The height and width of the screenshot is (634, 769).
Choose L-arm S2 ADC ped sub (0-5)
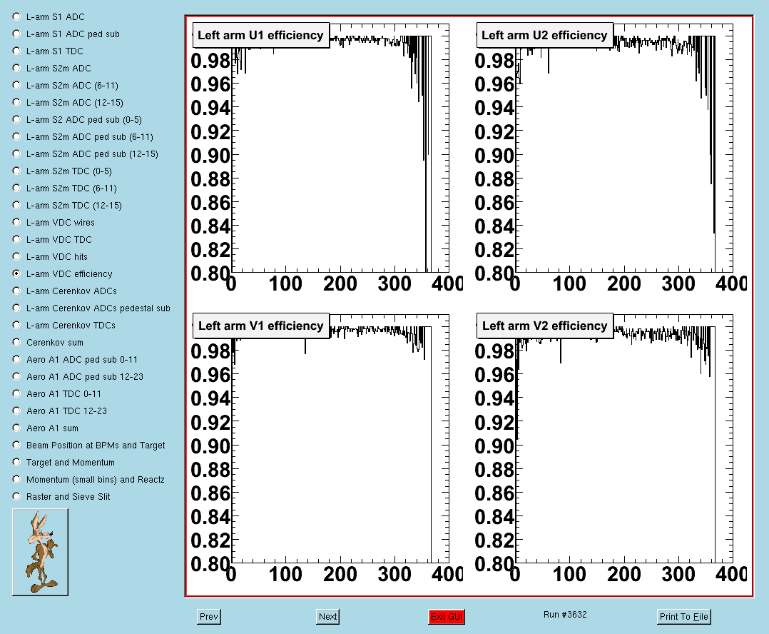tap(16, 120)
